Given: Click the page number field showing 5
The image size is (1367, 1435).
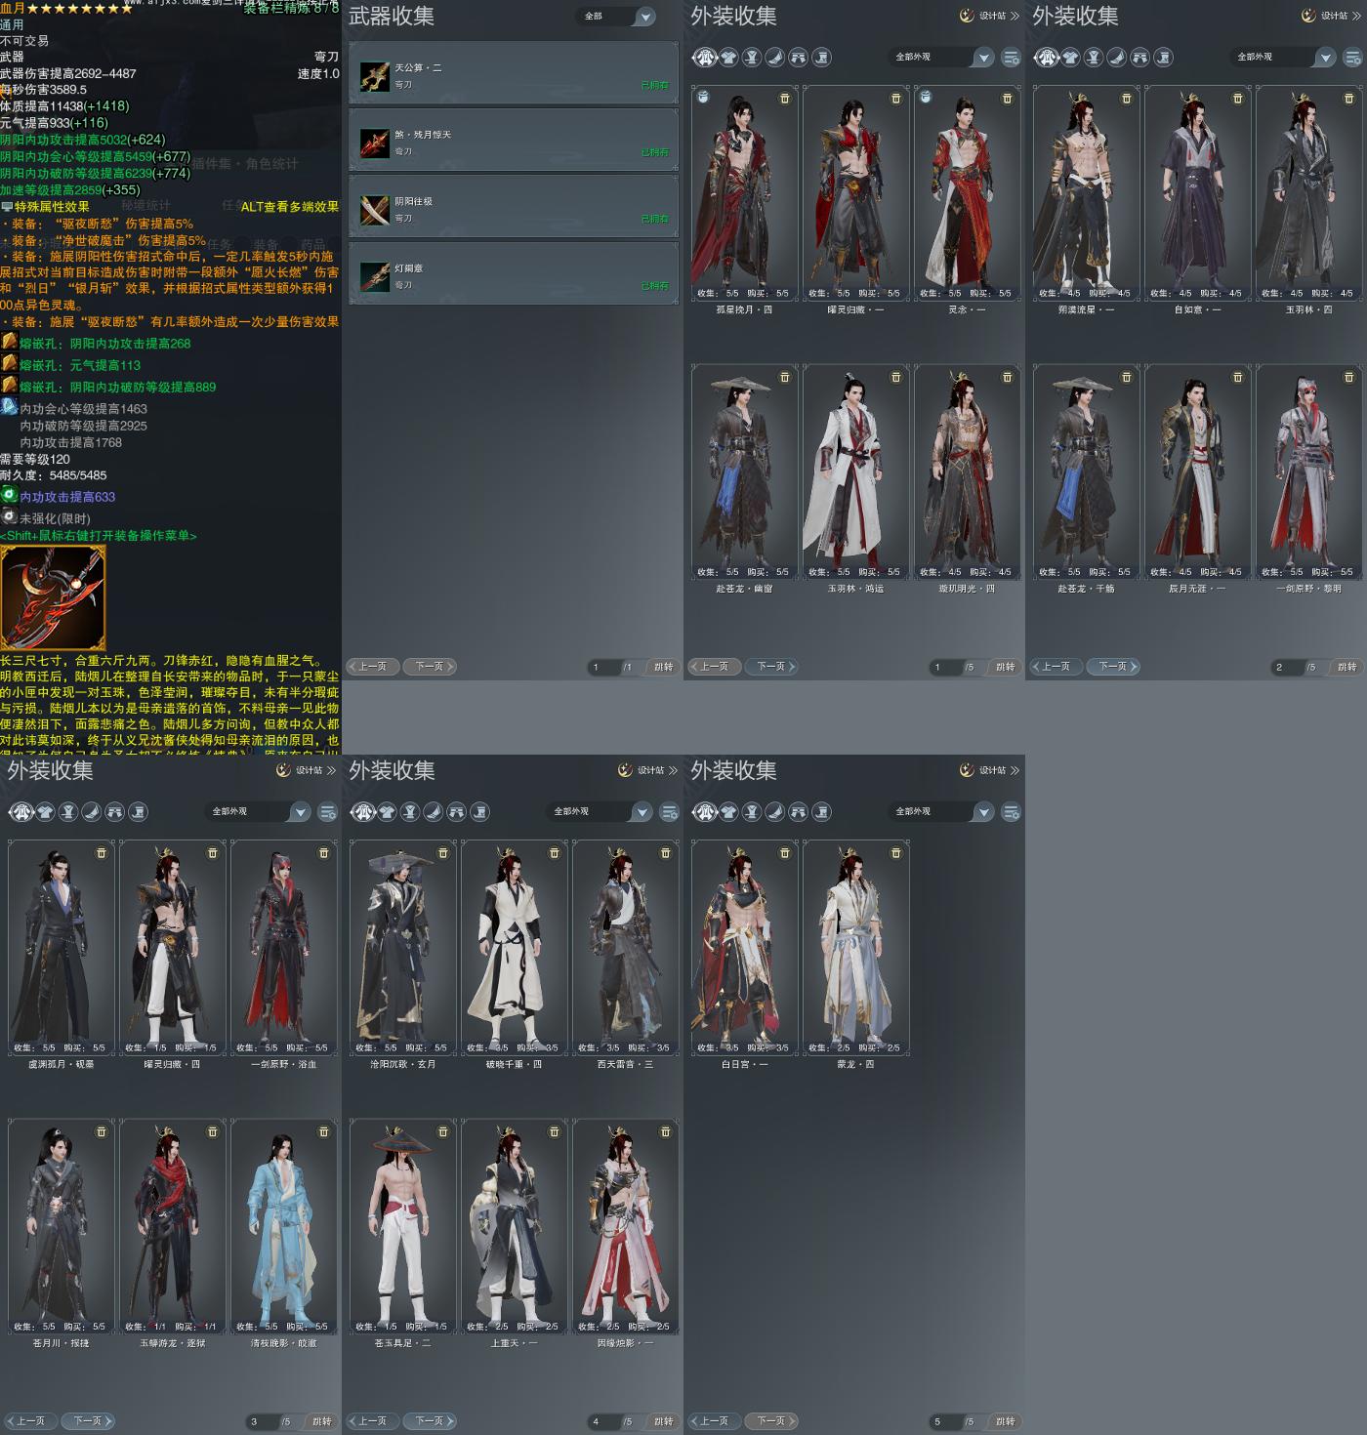Looking at the screenshot, I should click(945, 1422).
